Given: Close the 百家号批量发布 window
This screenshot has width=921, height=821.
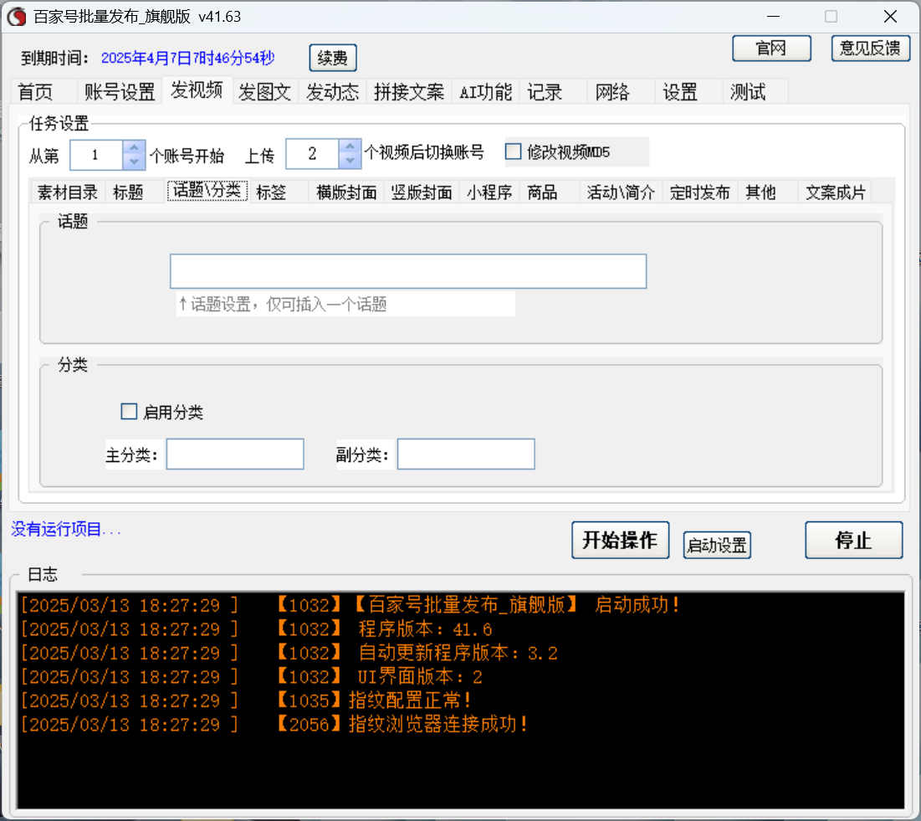Looking at the screenshot, I should [x=890, y=17].
